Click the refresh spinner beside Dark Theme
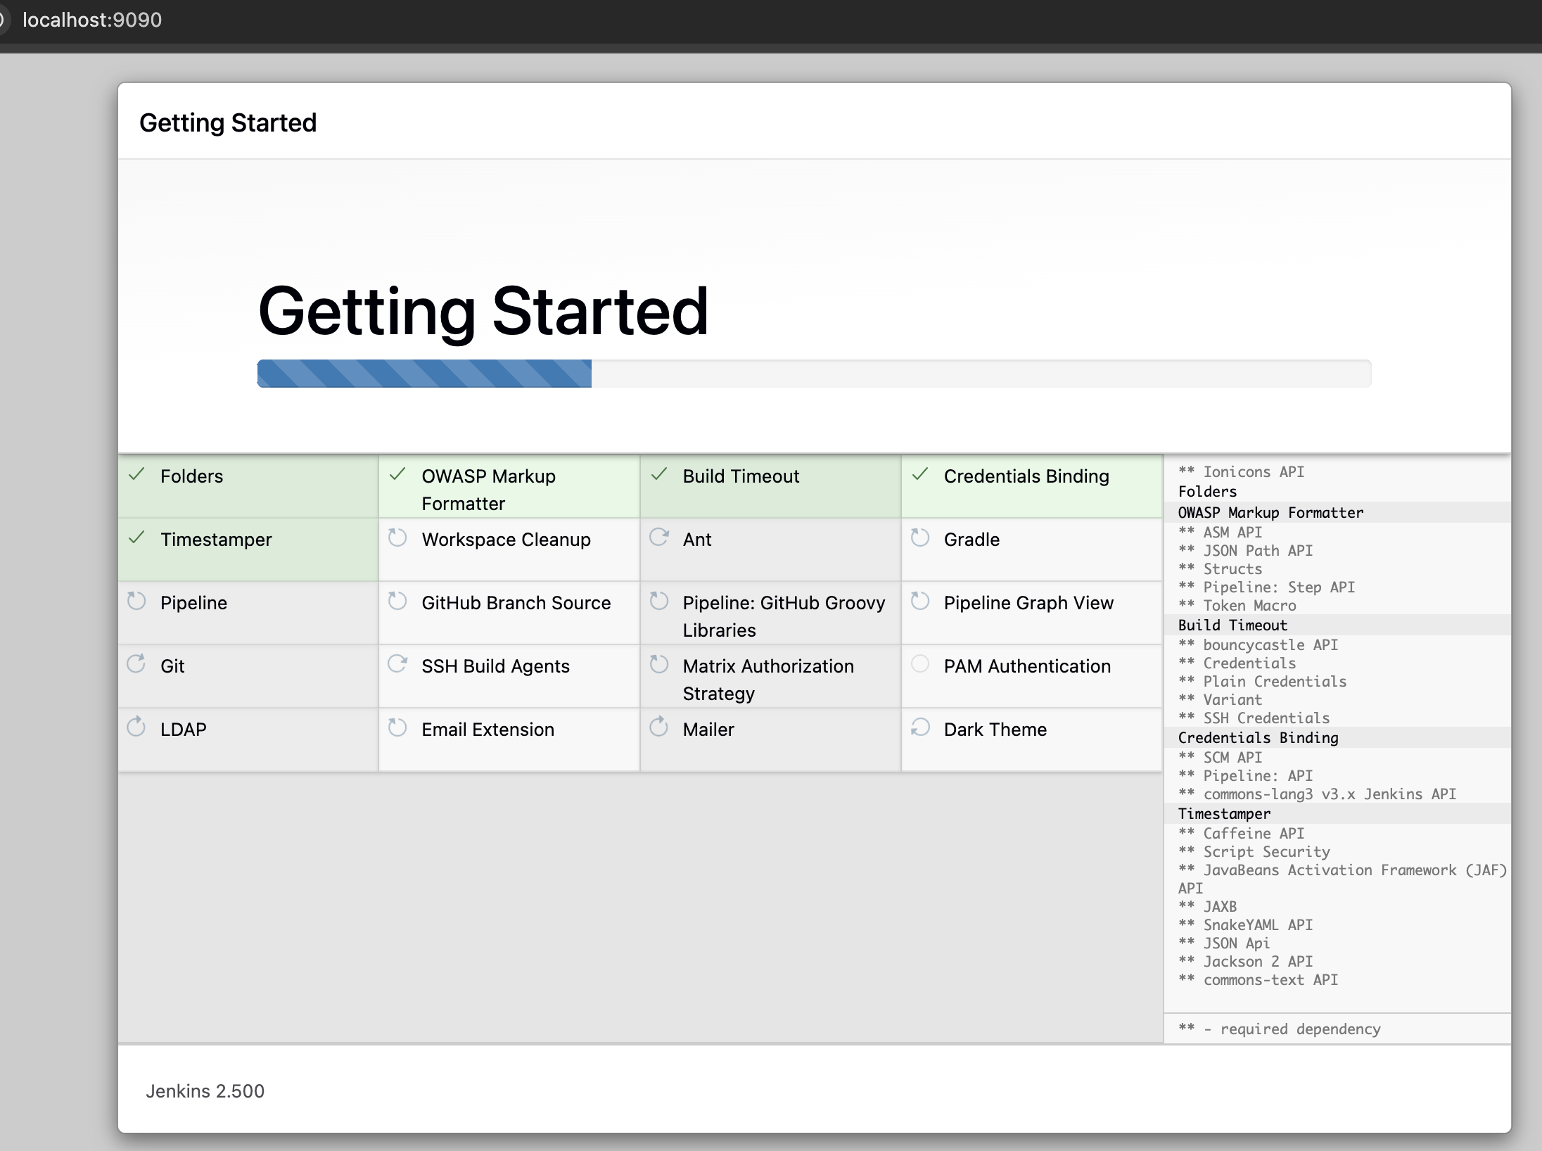Screen dimensions: 1542x1151 (920, 727)
